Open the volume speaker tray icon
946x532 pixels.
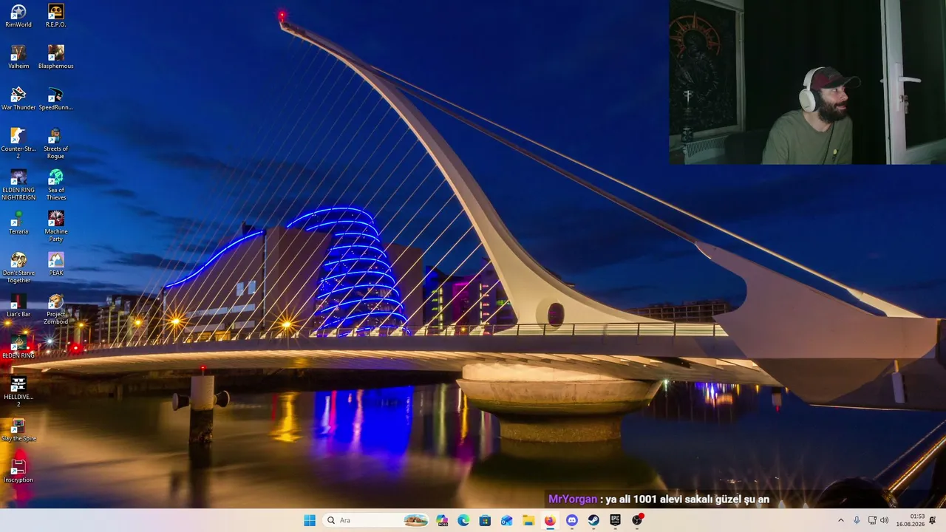pyautogui.click(x=884, y=520)
